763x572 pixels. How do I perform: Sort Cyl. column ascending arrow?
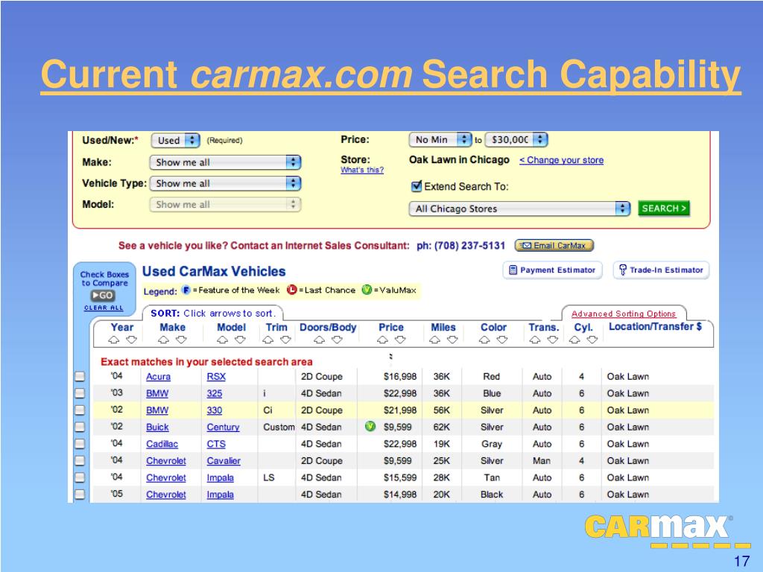click(x=574, y=340)
